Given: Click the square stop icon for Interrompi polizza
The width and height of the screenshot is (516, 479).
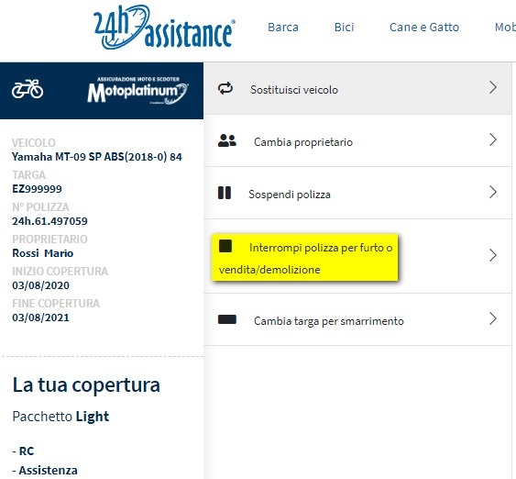Looking at the screenshot, I should [x=225, y=246].
